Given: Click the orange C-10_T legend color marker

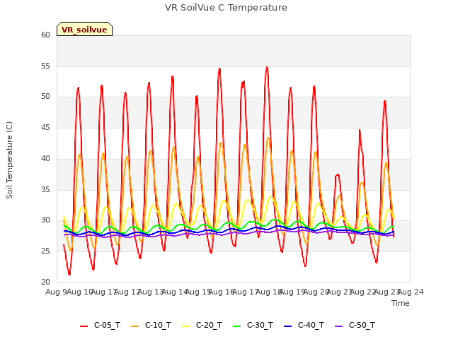Looking at the screenshot, I should pos(134,326).
